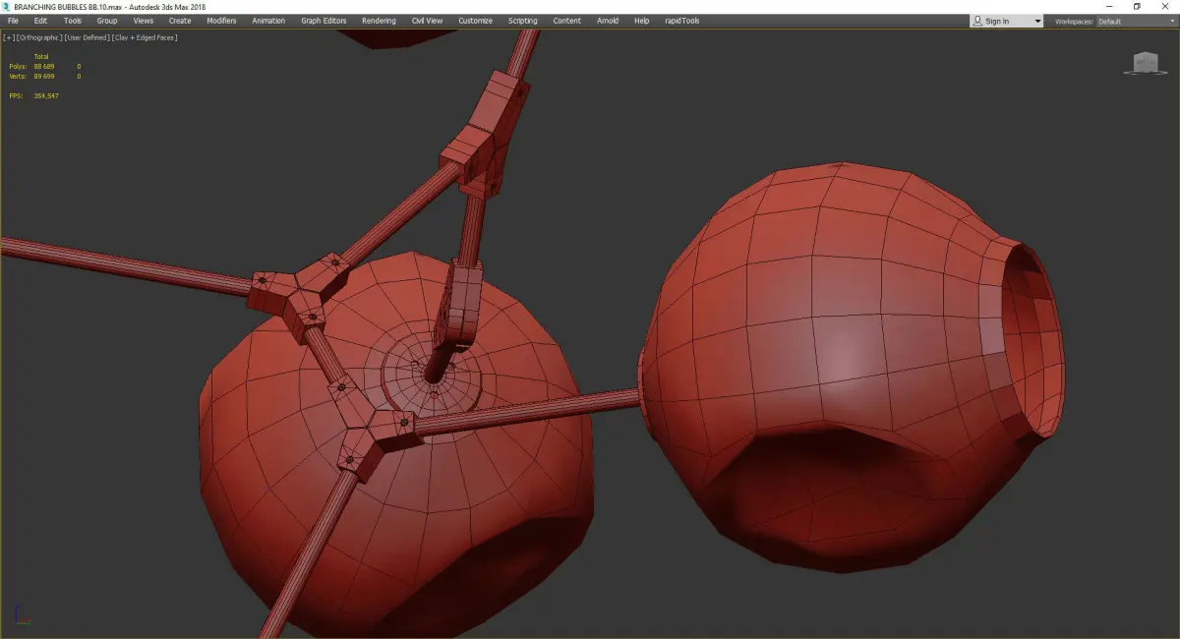Open the Graph Editors menu
The image size is (1180, 639).
pos(324,21)
